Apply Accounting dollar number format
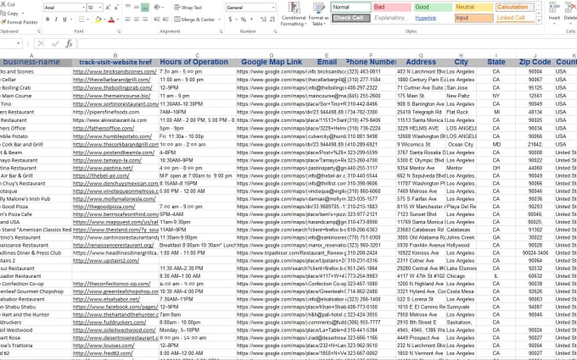The image size is (577, 360). coord(230,19)
